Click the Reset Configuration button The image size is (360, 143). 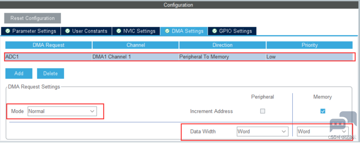tap(33, 18)
